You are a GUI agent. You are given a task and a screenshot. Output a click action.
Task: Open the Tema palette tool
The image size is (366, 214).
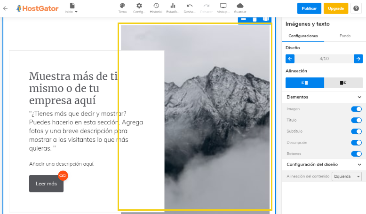click(x=122, y=8)
